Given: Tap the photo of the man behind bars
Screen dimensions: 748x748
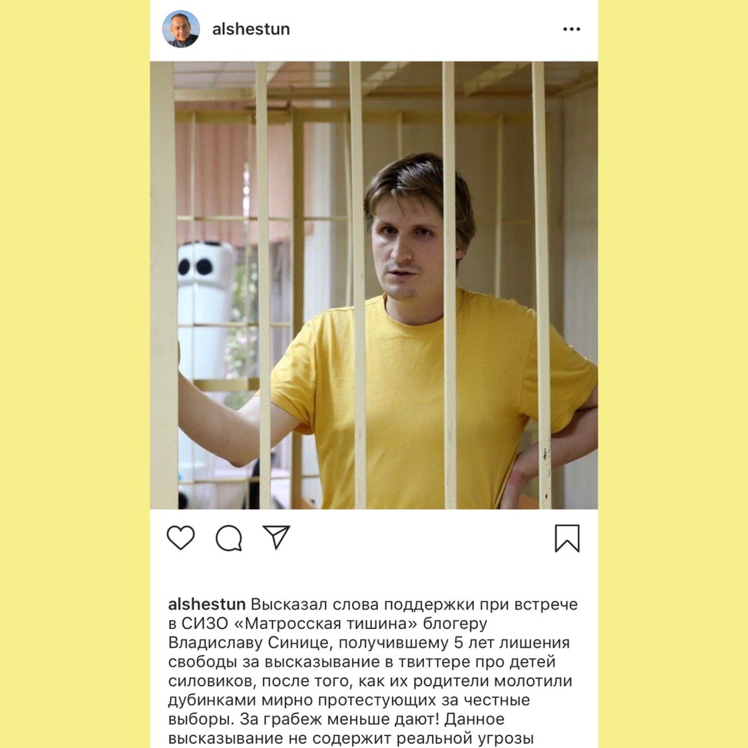Looking at the screenshot, I should click(374, 285).
